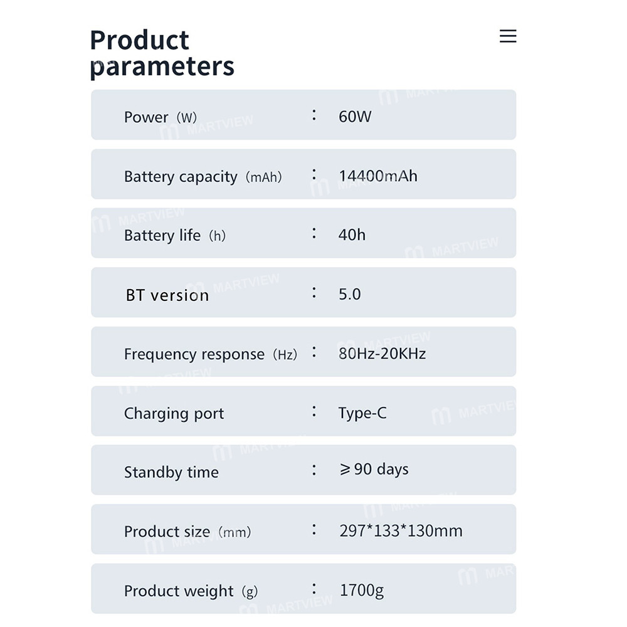
Task: Select the Battery capacity label
Action: [203, 177]
